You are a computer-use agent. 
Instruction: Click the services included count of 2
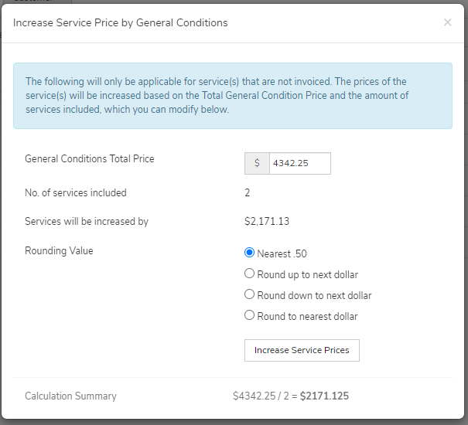click(x=247, y=193)
